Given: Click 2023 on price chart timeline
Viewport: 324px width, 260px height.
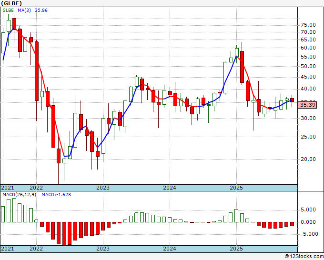Looking at the screenshot, I should (x=103, y=188).
